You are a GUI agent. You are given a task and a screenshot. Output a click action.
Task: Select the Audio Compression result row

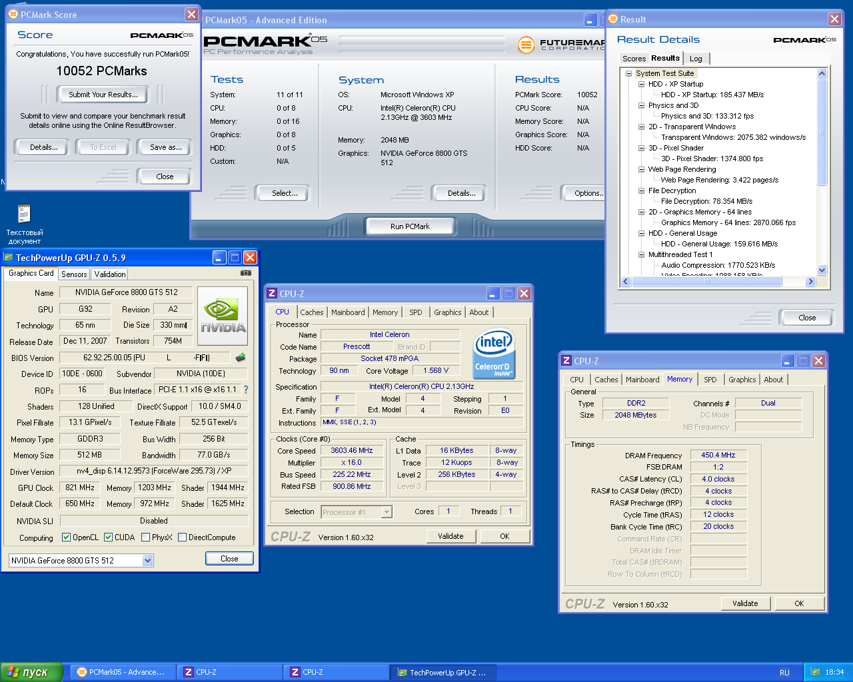point(718,265)
